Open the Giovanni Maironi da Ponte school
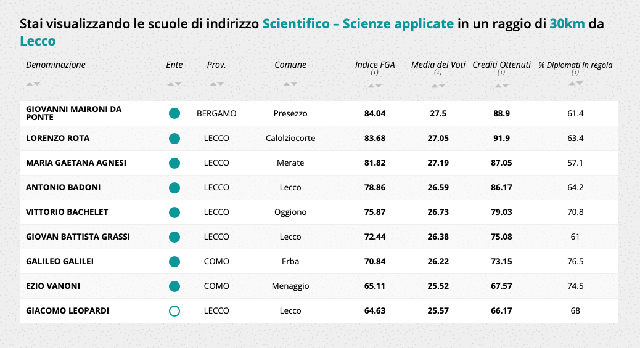 (x=73, y=113)
